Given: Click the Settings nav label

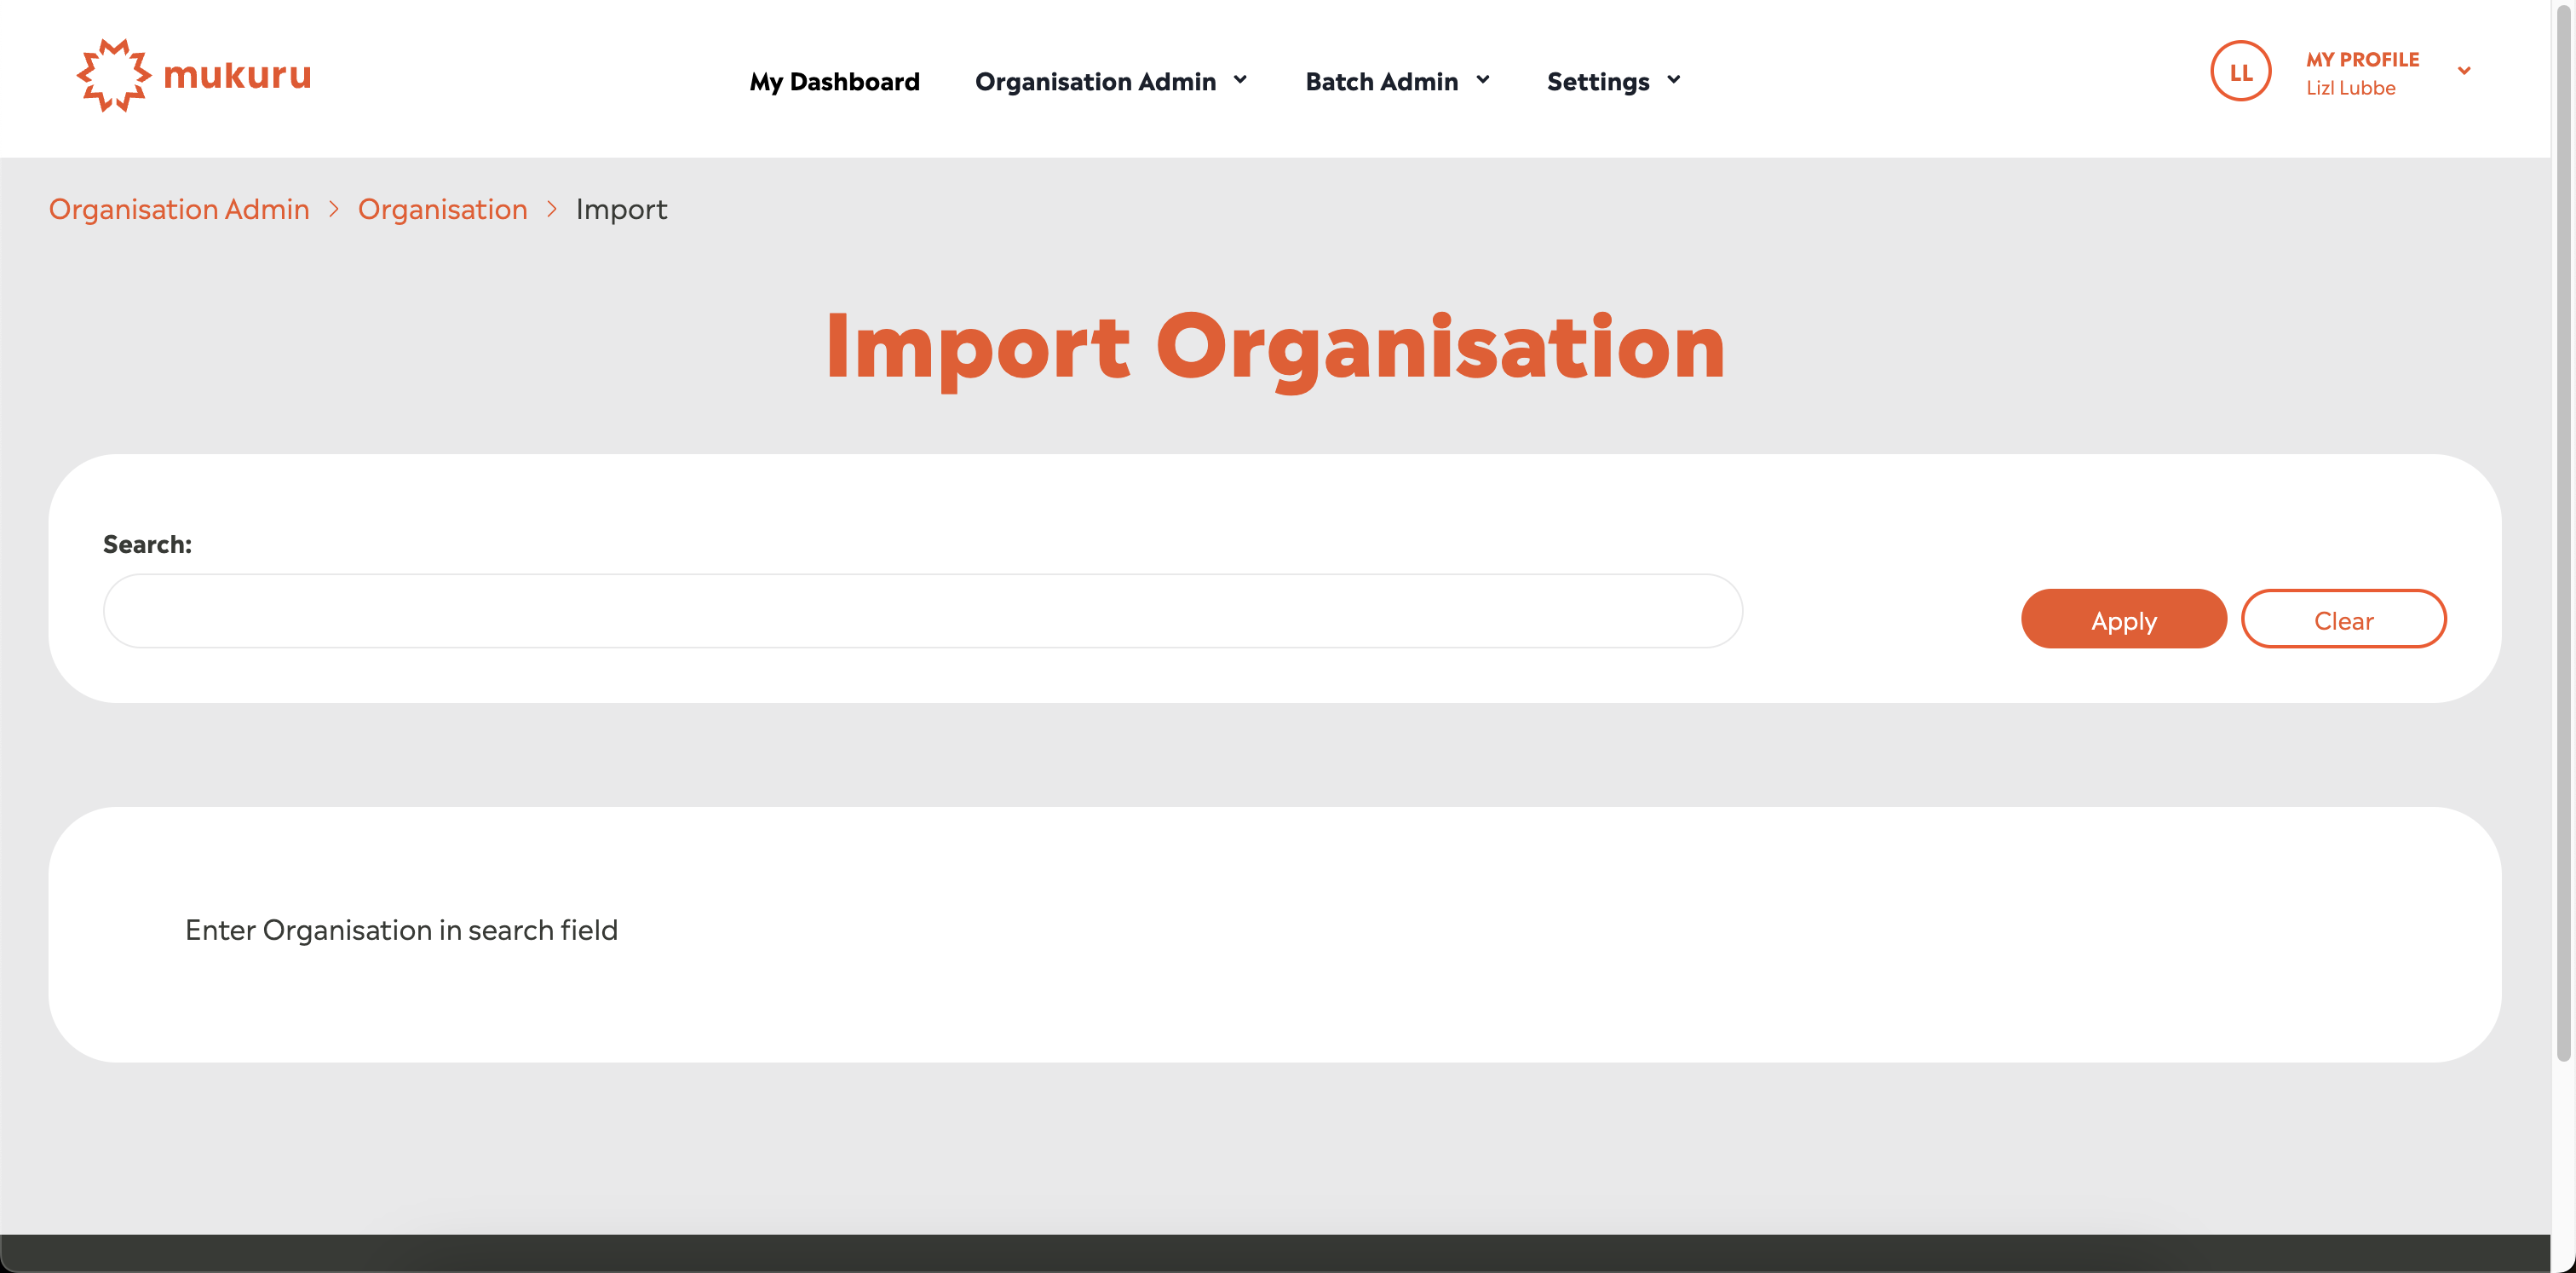Looking at the screenshot, I should click(x=1597, y=81).
